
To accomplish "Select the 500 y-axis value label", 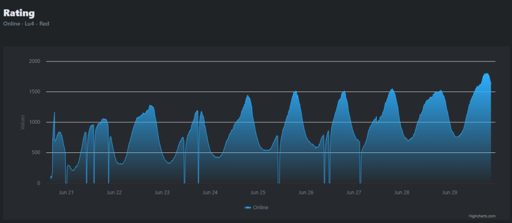I will [36, 153].
